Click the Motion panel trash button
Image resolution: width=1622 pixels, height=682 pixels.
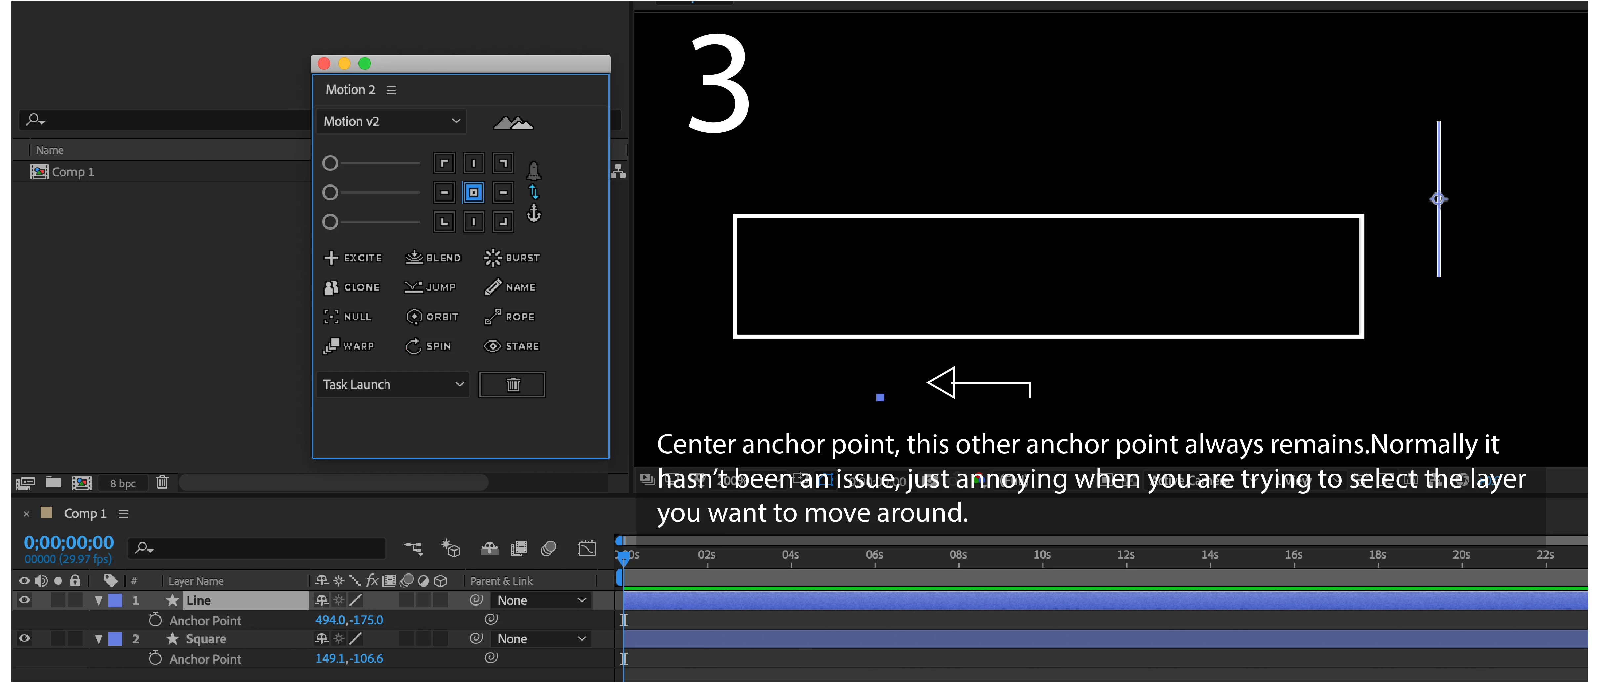[512, 384]
